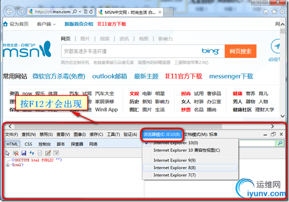Screen dimensions: 289x202
Task: Click page scrollbar down arrow
Action: [283, 116]
